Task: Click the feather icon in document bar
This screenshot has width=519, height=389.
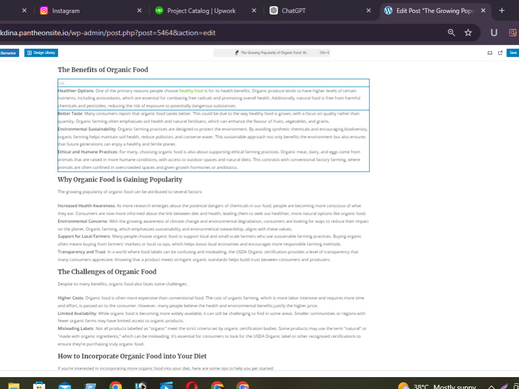Action: pos(237,52)
